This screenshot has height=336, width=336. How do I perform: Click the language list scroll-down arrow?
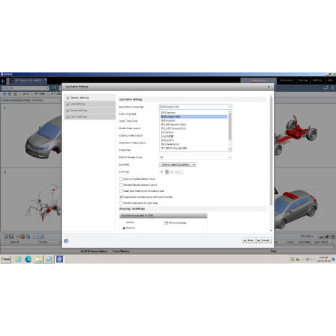[230, 149]
